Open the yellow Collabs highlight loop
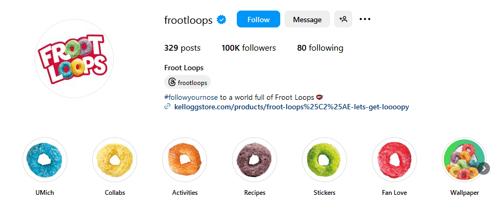 coord(114,160)
